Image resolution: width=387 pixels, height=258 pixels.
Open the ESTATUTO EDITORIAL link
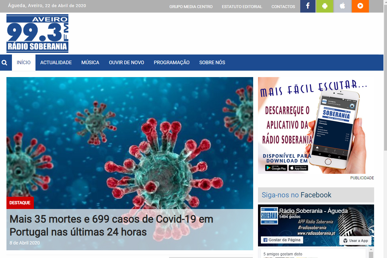coord(242,6)
